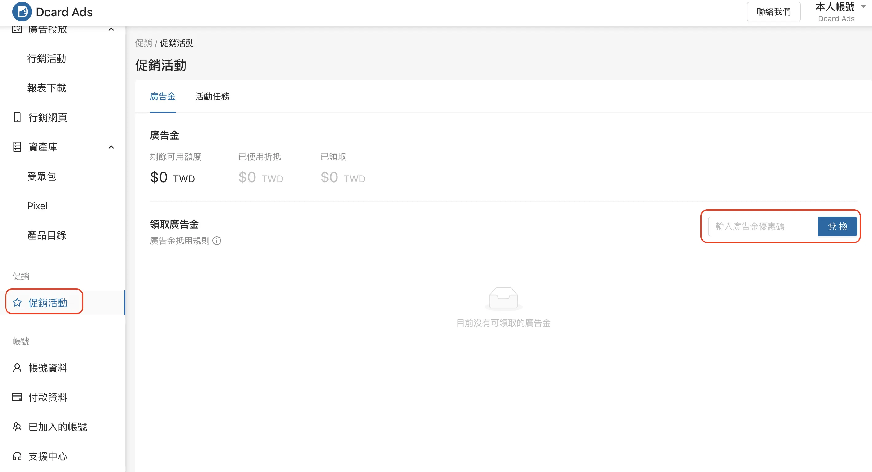Click the 資產庫 library icon
Viewport: 872px width, 472px height.
(17, 147)
